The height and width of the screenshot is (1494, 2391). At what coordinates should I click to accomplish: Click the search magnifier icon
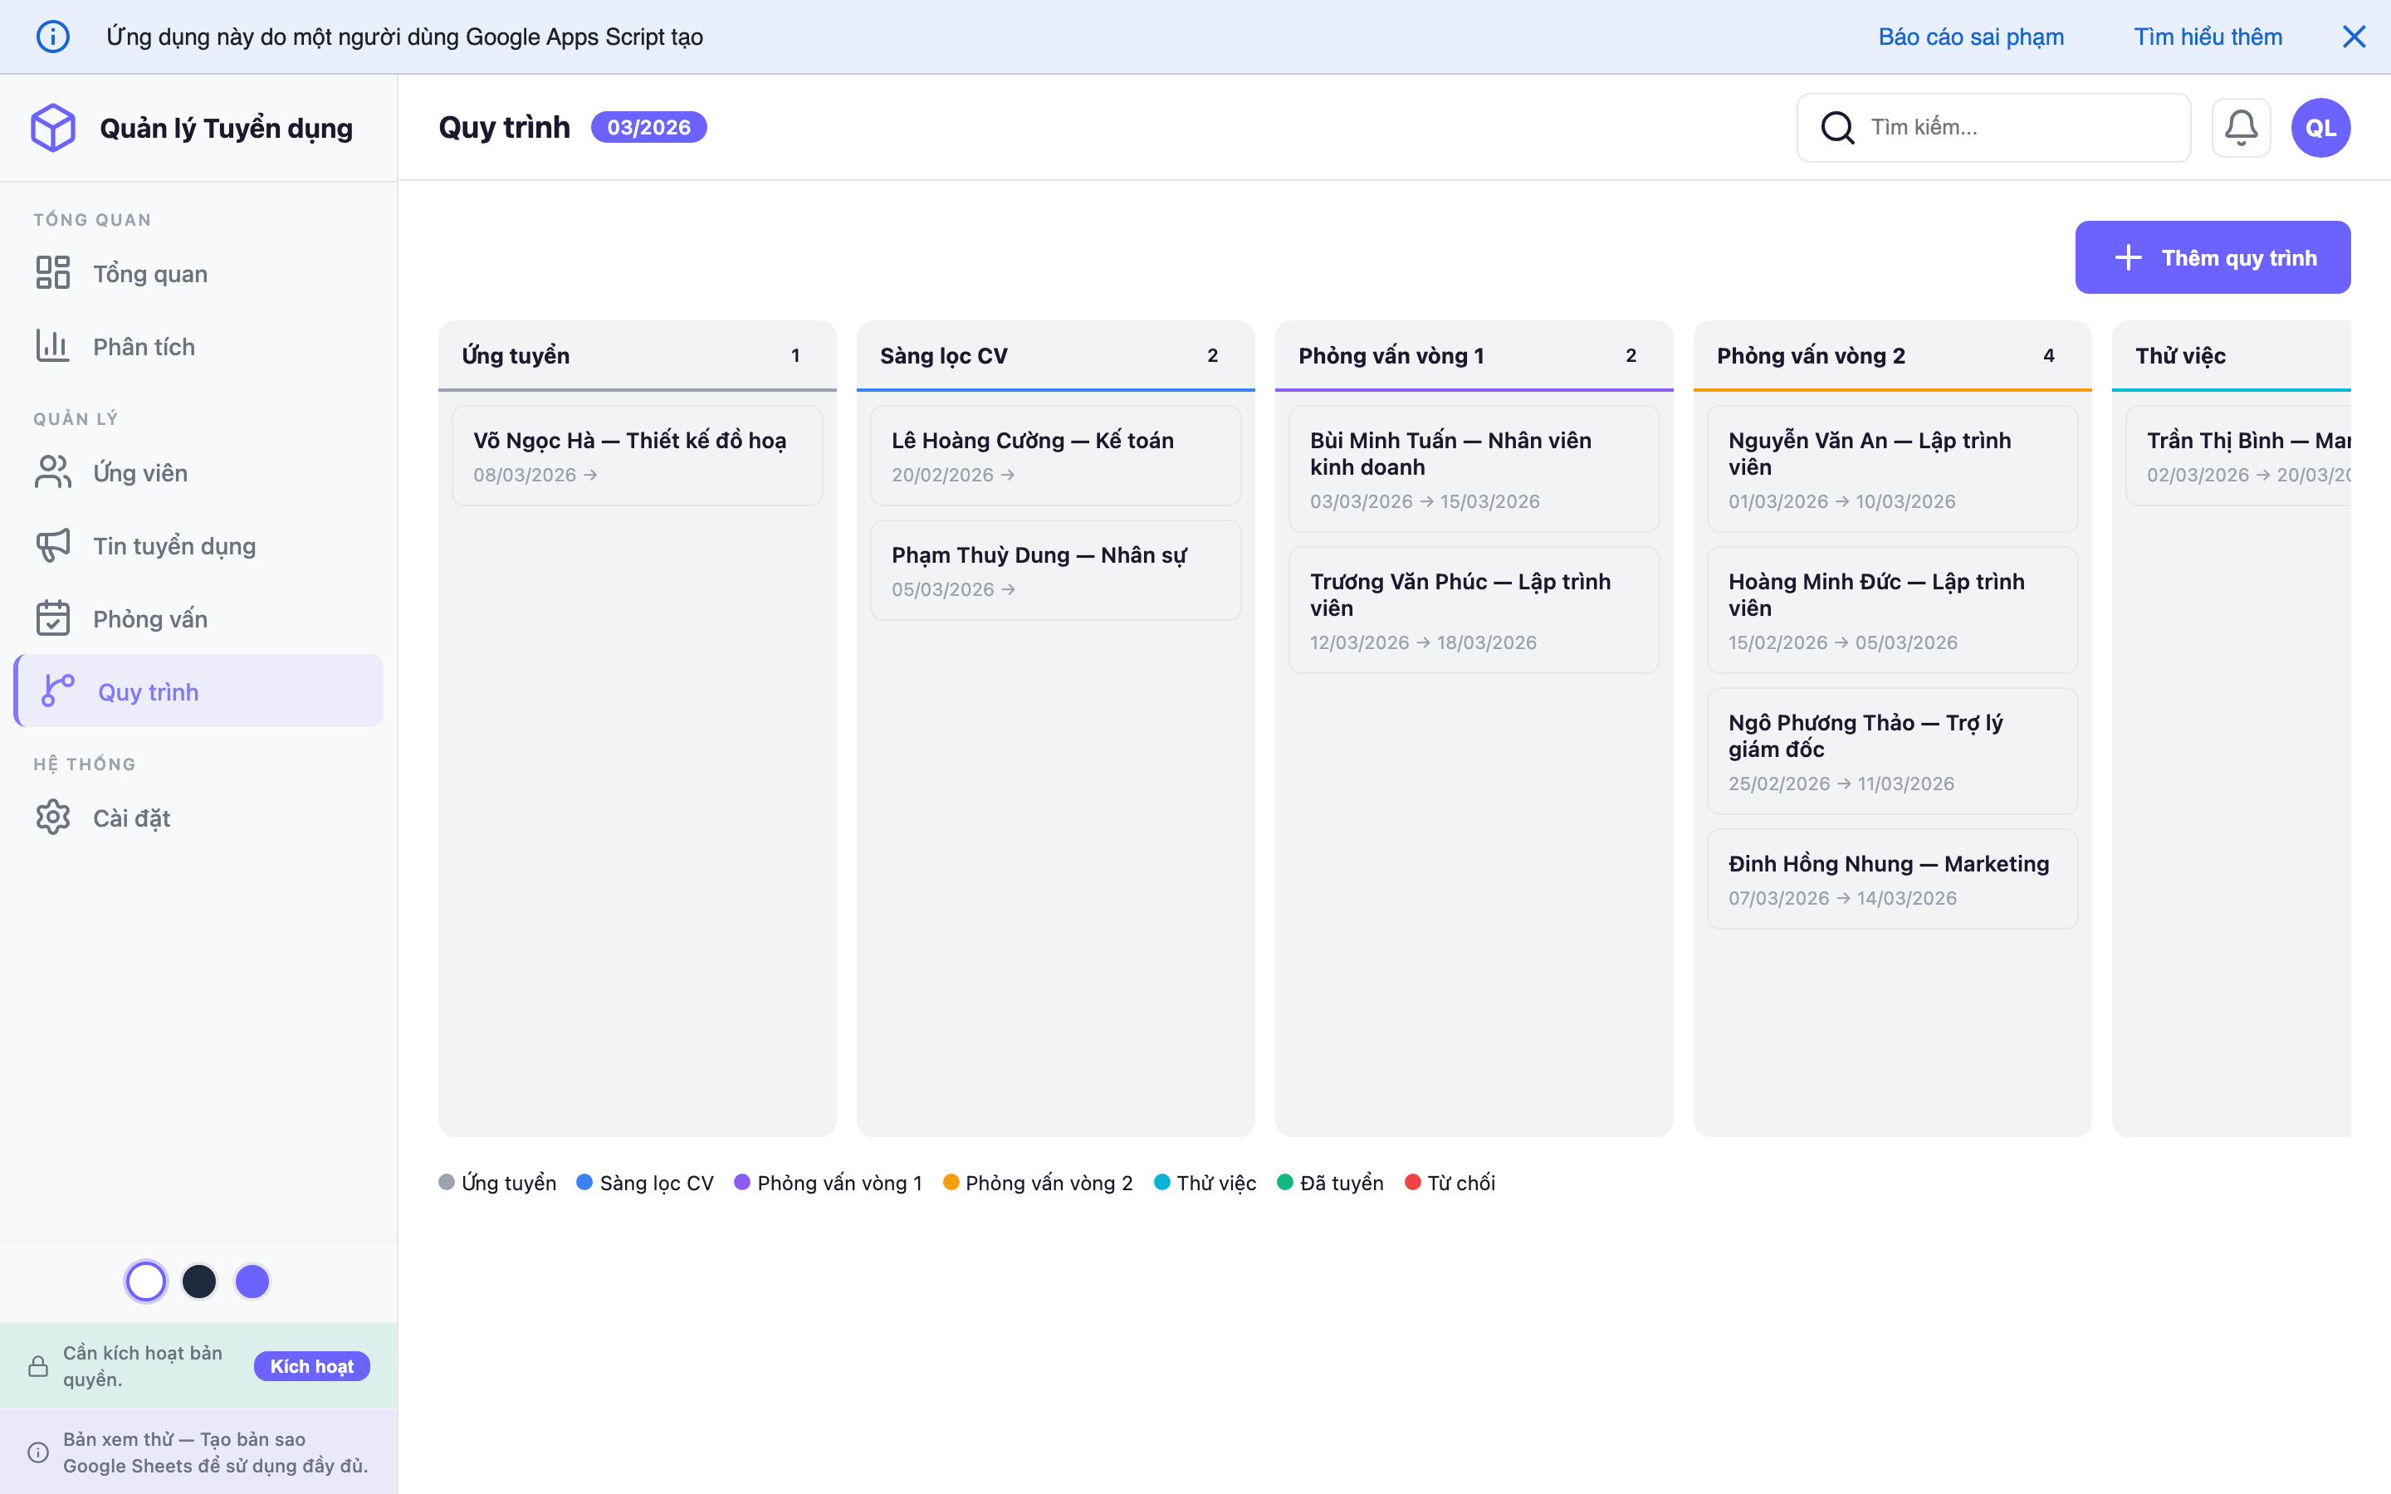coord(1836,128)
